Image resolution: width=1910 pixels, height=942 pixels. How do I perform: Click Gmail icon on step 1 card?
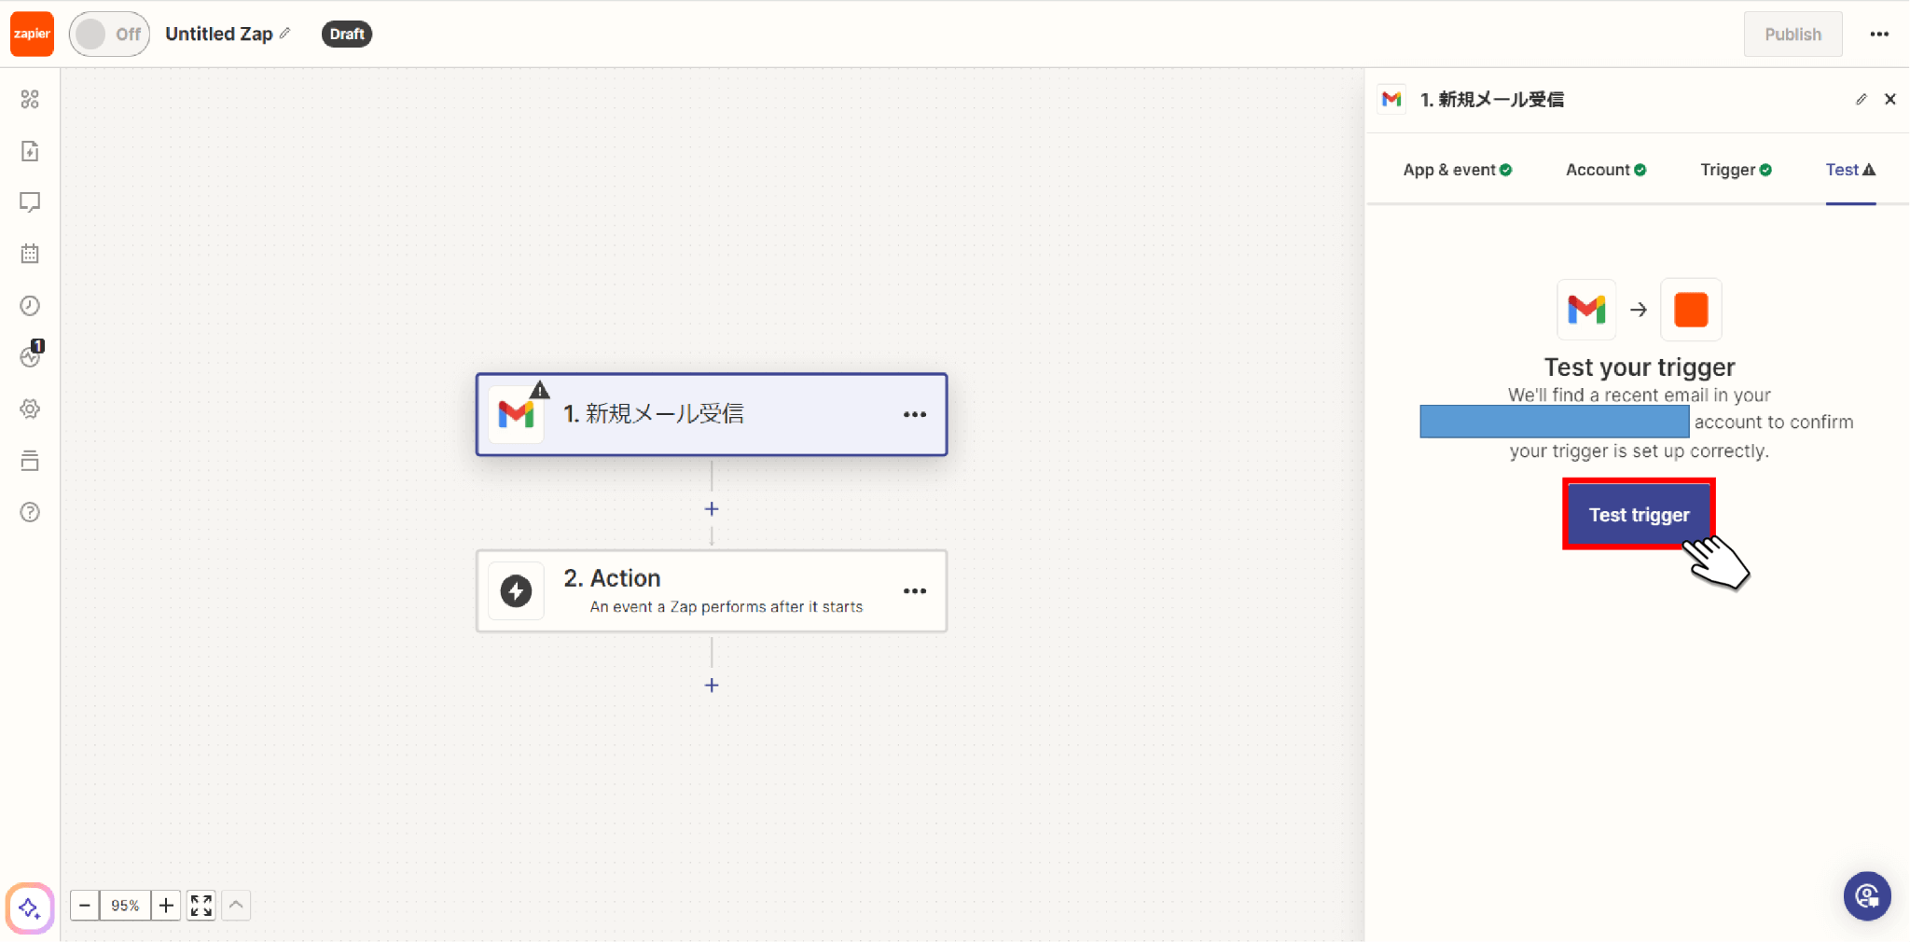tap(516, 414)
